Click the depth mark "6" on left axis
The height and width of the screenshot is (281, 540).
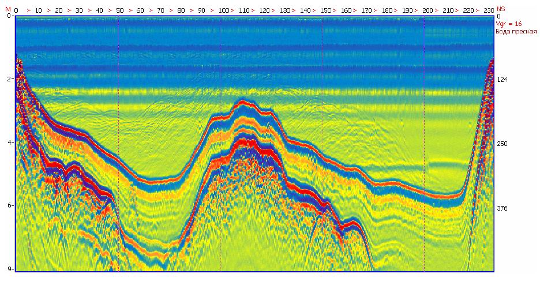tap(10, 205)
